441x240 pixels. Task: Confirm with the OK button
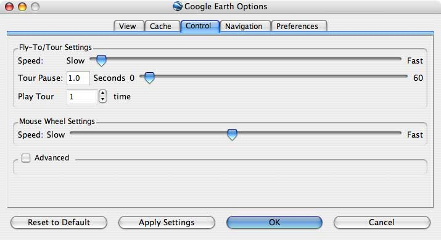274,222
